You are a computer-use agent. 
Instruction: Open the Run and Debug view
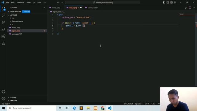pyautogui.click(x=3, y=29)
